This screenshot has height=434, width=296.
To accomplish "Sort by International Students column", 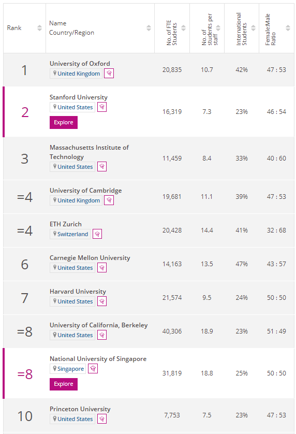I will point(253,28).
